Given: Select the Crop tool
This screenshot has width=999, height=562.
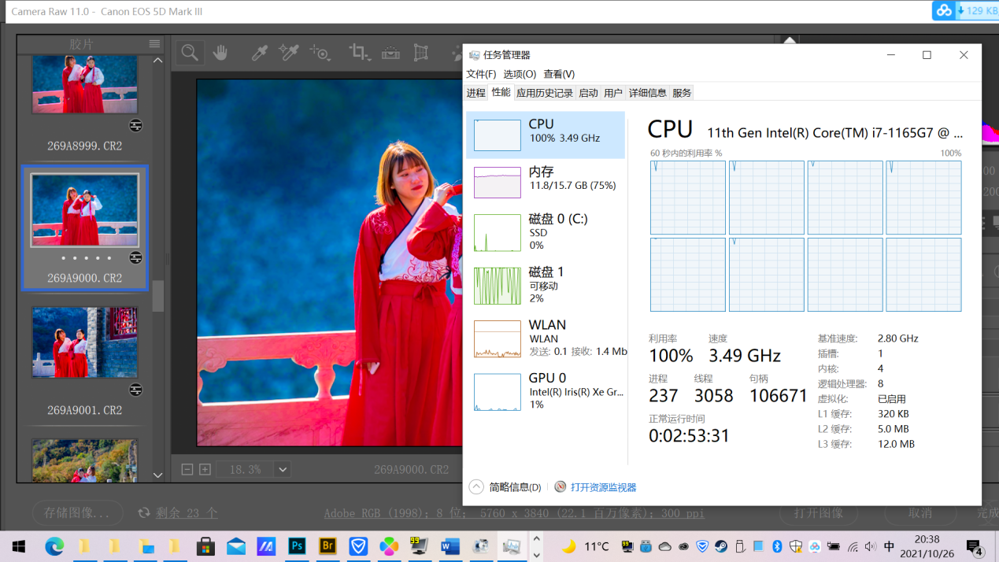Looking at the screenshot, I should point(359,53).
